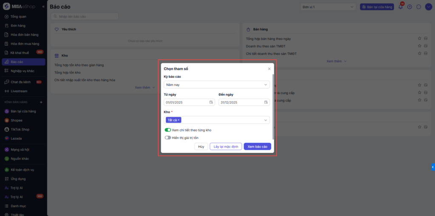Open the Kho warehouse dropdown

[266, 120]
